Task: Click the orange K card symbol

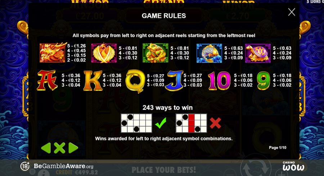Action: (x=93, y=80)
